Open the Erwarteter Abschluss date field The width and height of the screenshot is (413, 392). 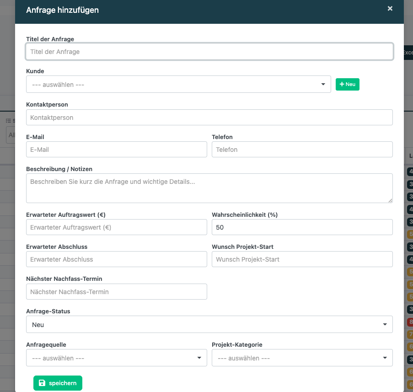(x=117, y=259)
